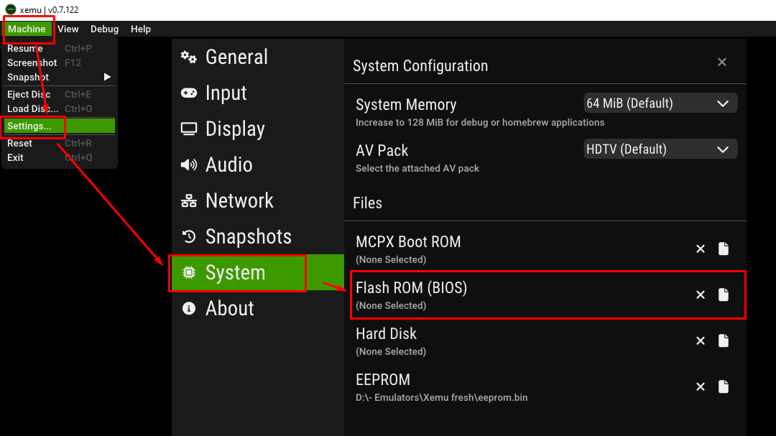The height and width of the screenshot is (436, 776).
Task: Click the gamepad icon beside Input
Action: point(188,93)
